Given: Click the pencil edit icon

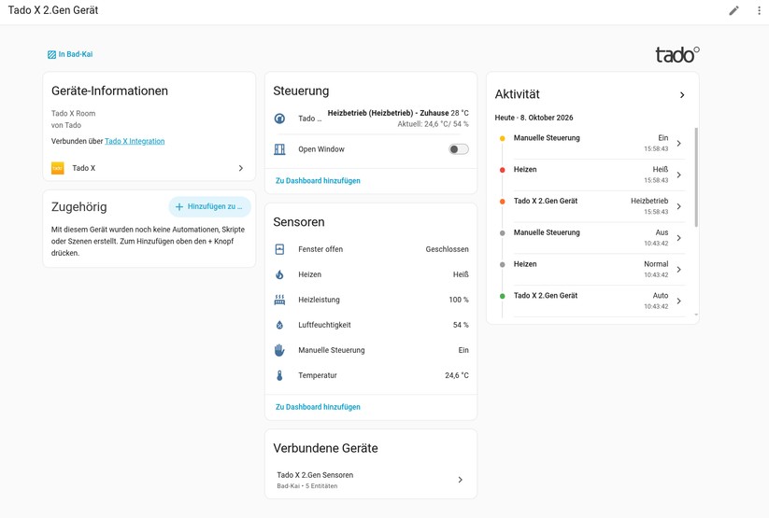Looking at the screenshot, I should tap(733, 10).
